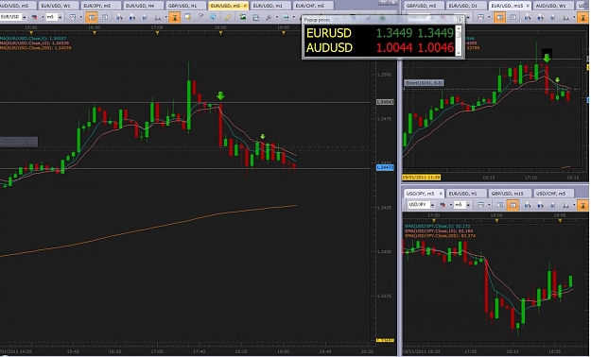Open the m5 period dropdown in USD/JPY toolbar
The width and height of the screenshot is (591, 357).
click(x=468, y=205)
